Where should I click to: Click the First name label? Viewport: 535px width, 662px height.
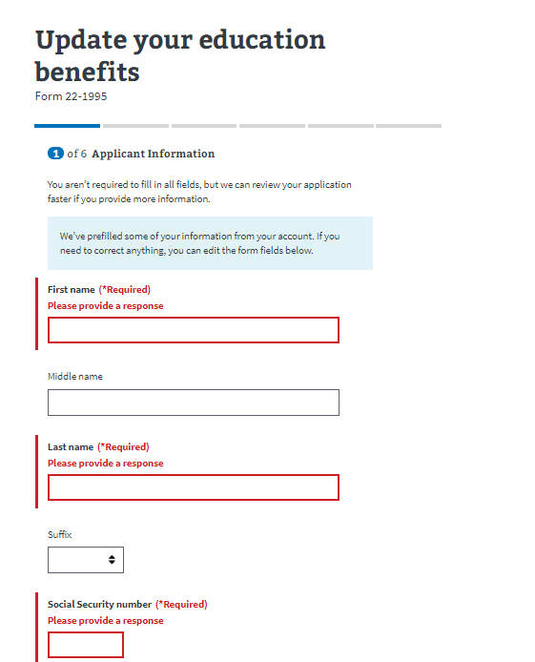(x=72, y=290)
